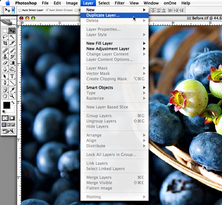Select the Magic Wand tool

pos(12,37)
